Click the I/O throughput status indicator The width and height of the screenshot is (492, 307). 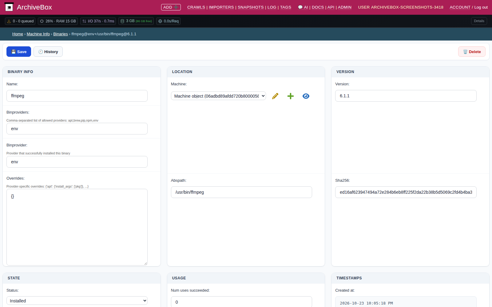click(98, 21)
